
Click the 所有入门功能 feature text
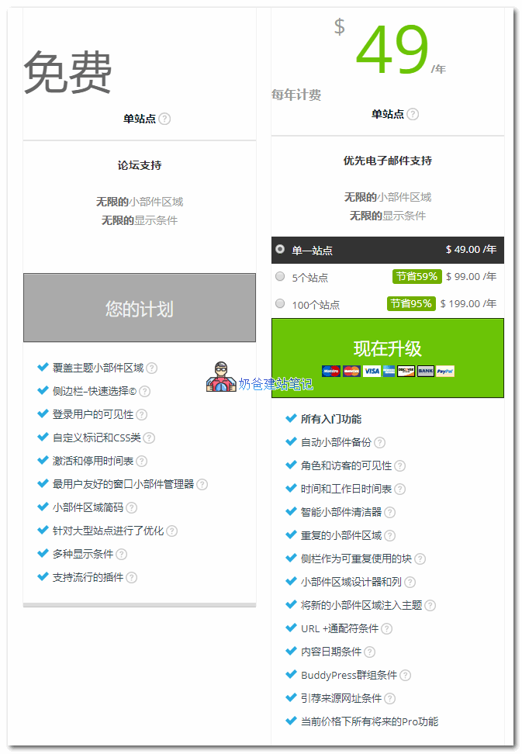point(331,420)
